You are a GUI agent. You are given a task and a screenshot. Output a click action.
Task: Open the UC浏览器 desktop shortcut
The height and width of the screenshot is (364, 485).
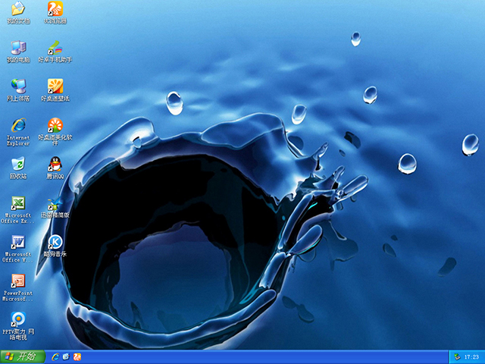coord(55,10)
